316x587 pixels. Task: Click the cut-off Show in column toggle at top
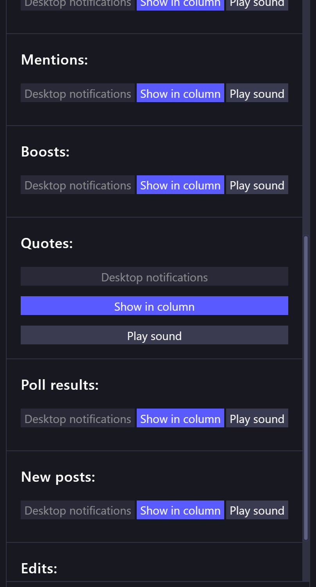(x=180, y=5)
